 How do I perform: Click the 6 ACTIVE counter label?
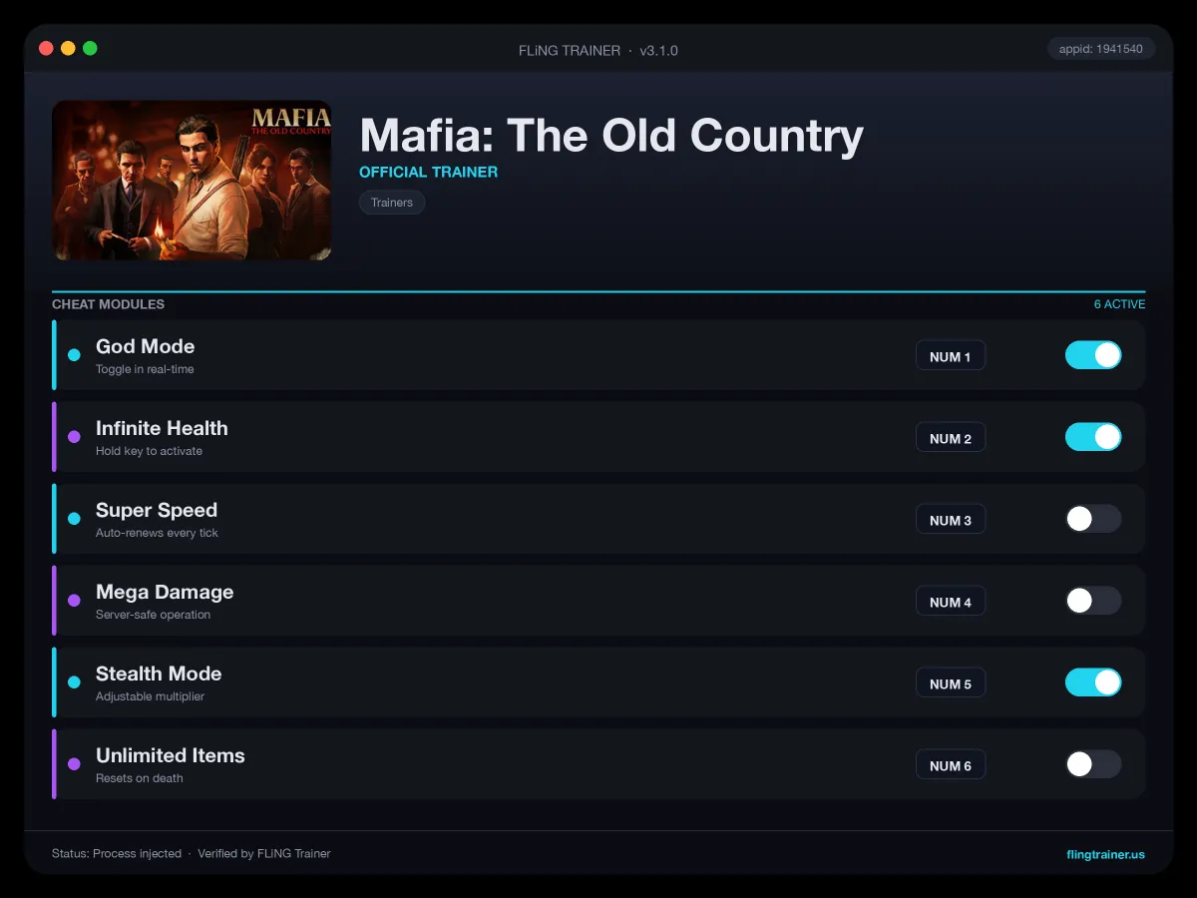tap(1119, 304)
